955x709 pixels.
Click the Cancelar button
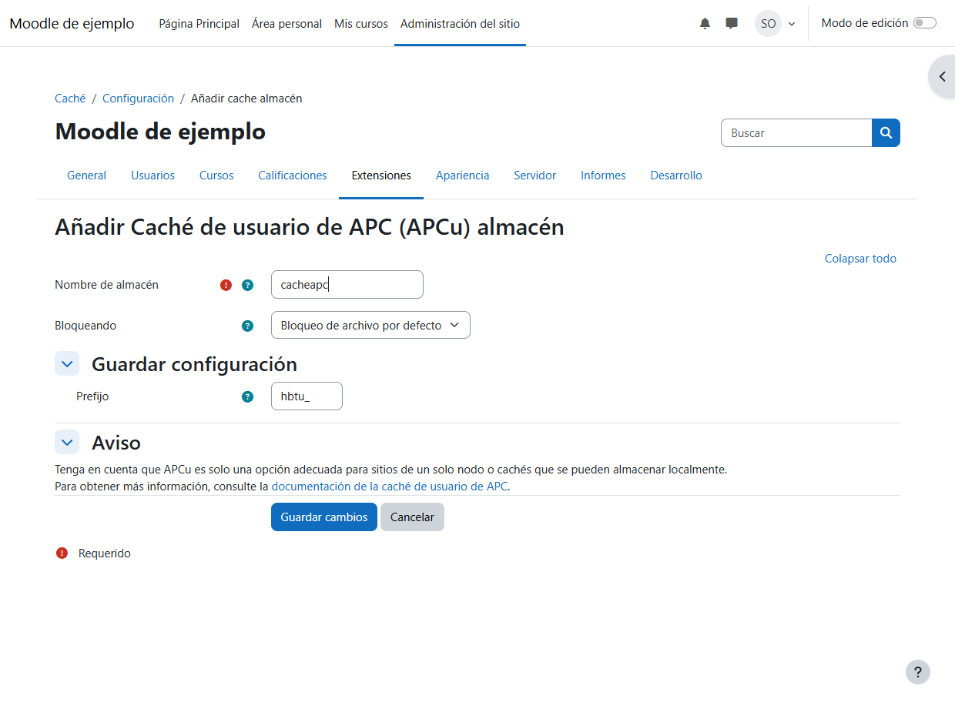point(412,517)
